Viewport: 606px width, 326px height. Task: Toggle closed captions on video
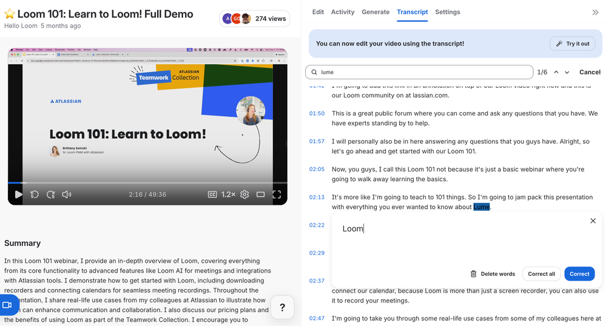coord(212,195)
